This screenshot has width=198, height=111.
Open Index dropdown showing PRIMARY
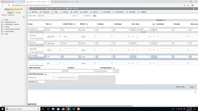144,29
